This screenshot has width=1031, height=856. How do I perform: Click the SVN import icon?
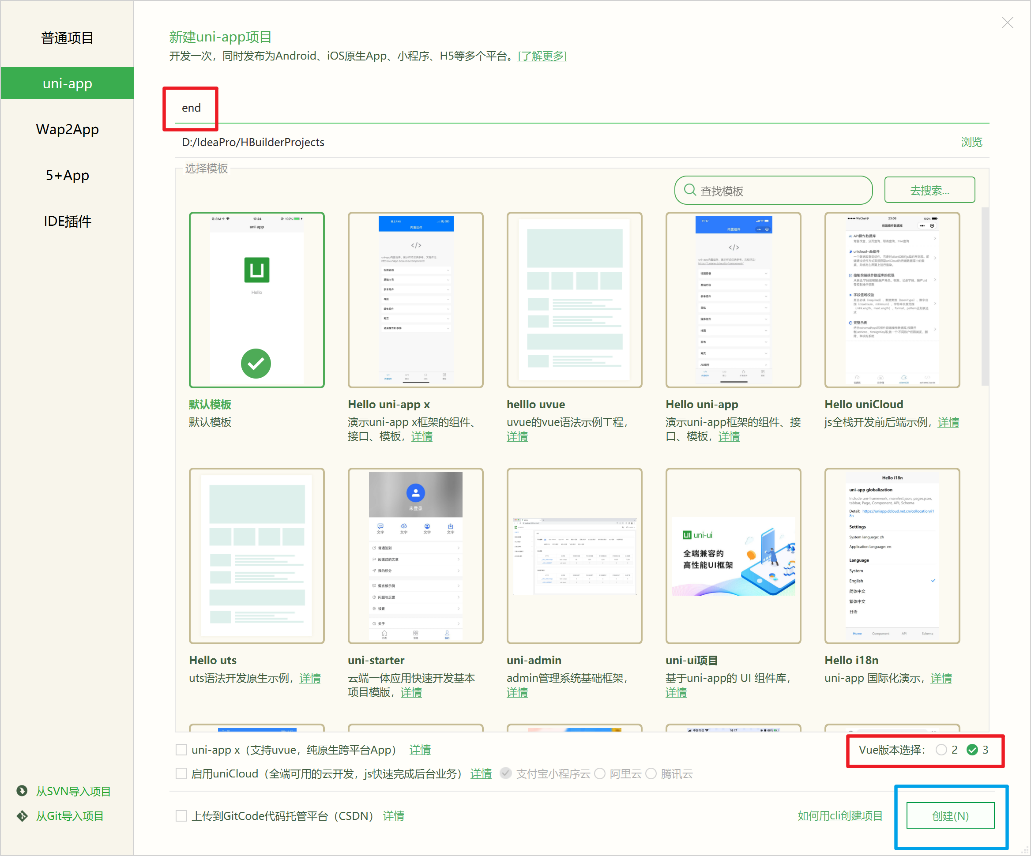pos(22,791)
